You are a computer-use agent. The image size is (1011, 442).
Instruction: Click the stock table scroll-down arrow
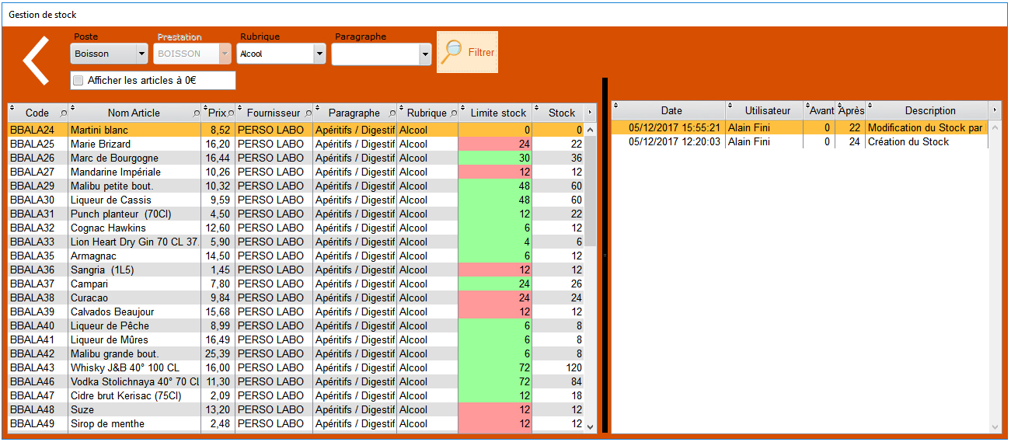590,426
